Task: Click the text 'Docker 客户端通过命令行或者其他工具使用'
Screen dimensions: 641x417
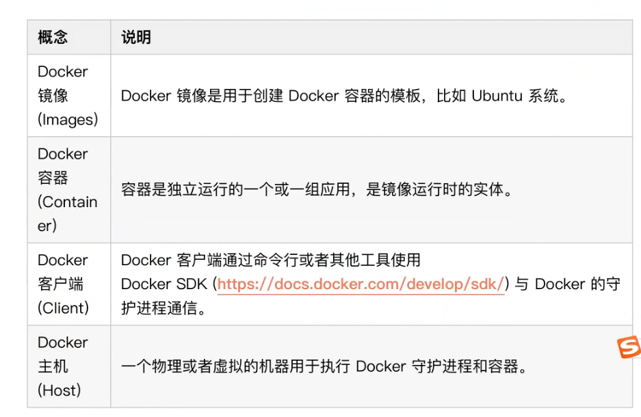Action: coord(271,260)
